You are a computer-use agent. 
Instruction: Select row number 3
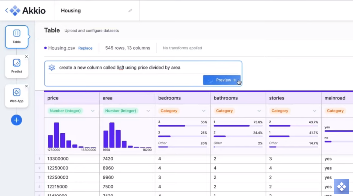(x=39, y=177)
